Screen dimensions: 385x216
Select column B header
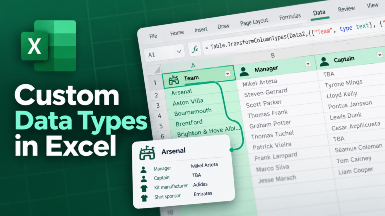[273, 56]
